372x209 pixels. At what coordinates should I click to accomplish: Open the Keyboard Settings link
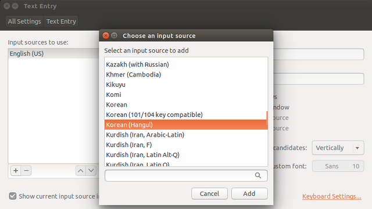(x=332, y=196)
